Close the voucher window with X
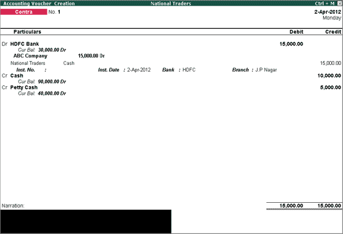 click(339, 3)
